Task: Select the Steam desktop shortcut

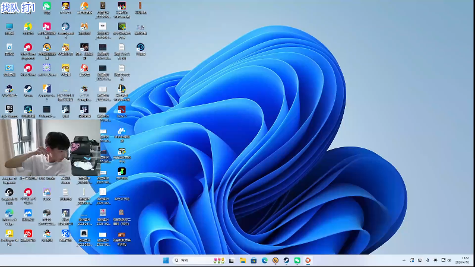Action: [28, 89]
